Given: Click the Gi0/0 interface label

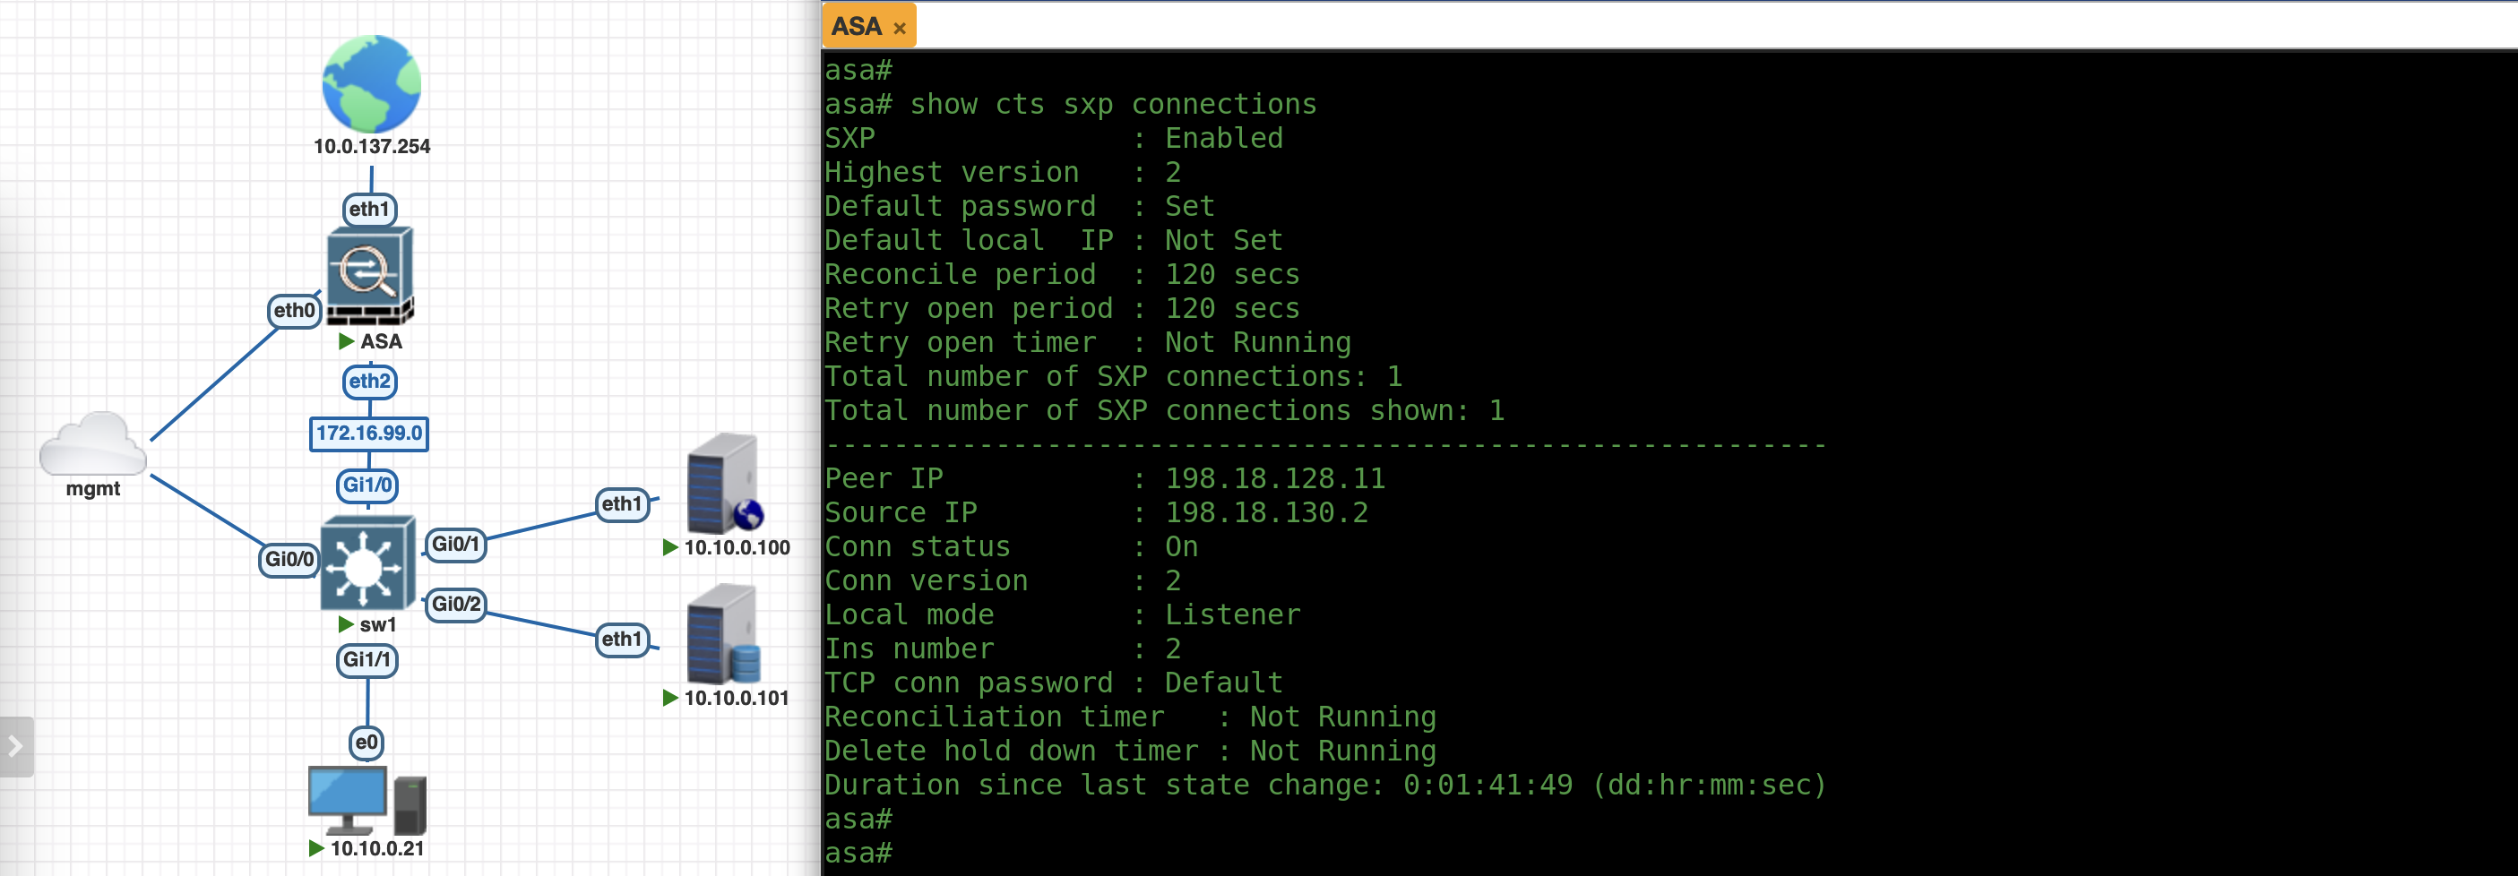Looking at the screenshot, I should [x=289, y=560].
